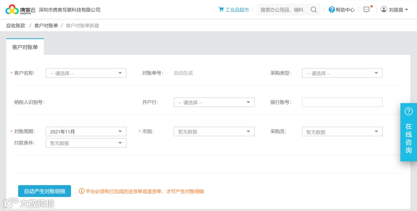Image resolution: width=417 pixels, height=211 pixels.
Task: Click the 在线咨询 question mark icon
Action: point(409,111)
